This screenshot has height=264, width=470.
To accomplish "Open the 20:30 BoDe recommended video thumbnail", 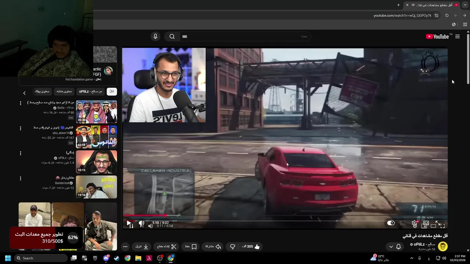I will 97,112.
